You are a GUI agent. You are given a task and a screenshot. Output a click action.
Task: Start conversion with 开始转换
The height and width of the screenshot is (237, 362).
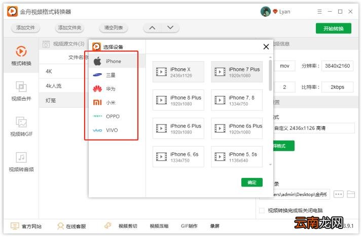tap(334, 28)
